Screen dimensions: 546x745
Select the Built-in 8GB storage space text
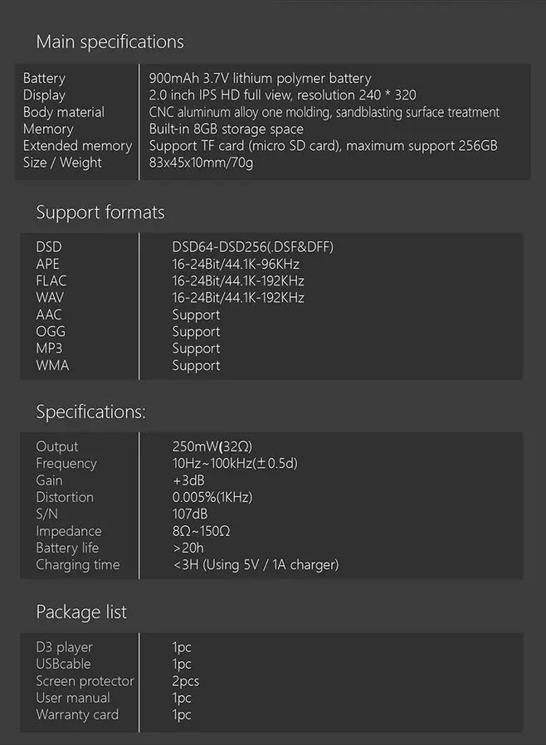(227, 129)
